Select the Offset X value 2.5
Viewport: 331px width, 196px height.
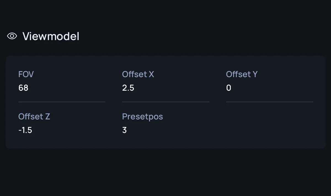[x=128, y=88]
